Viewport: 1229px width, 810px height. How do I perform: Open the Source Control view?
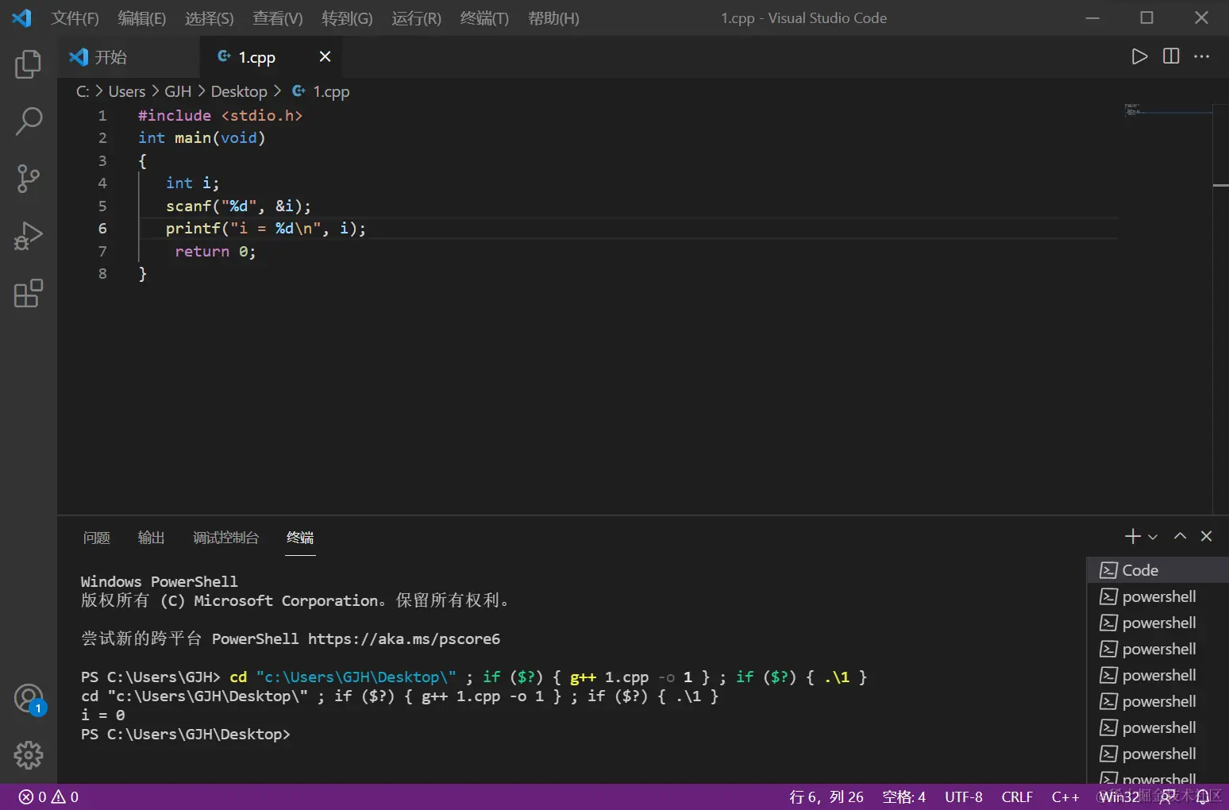pos(29,179)
